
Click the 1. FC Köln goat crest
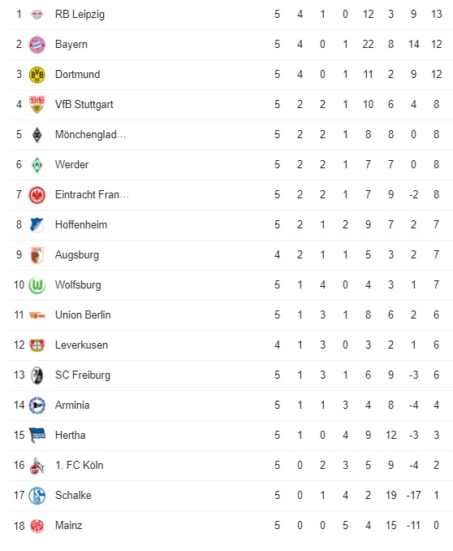37,466
